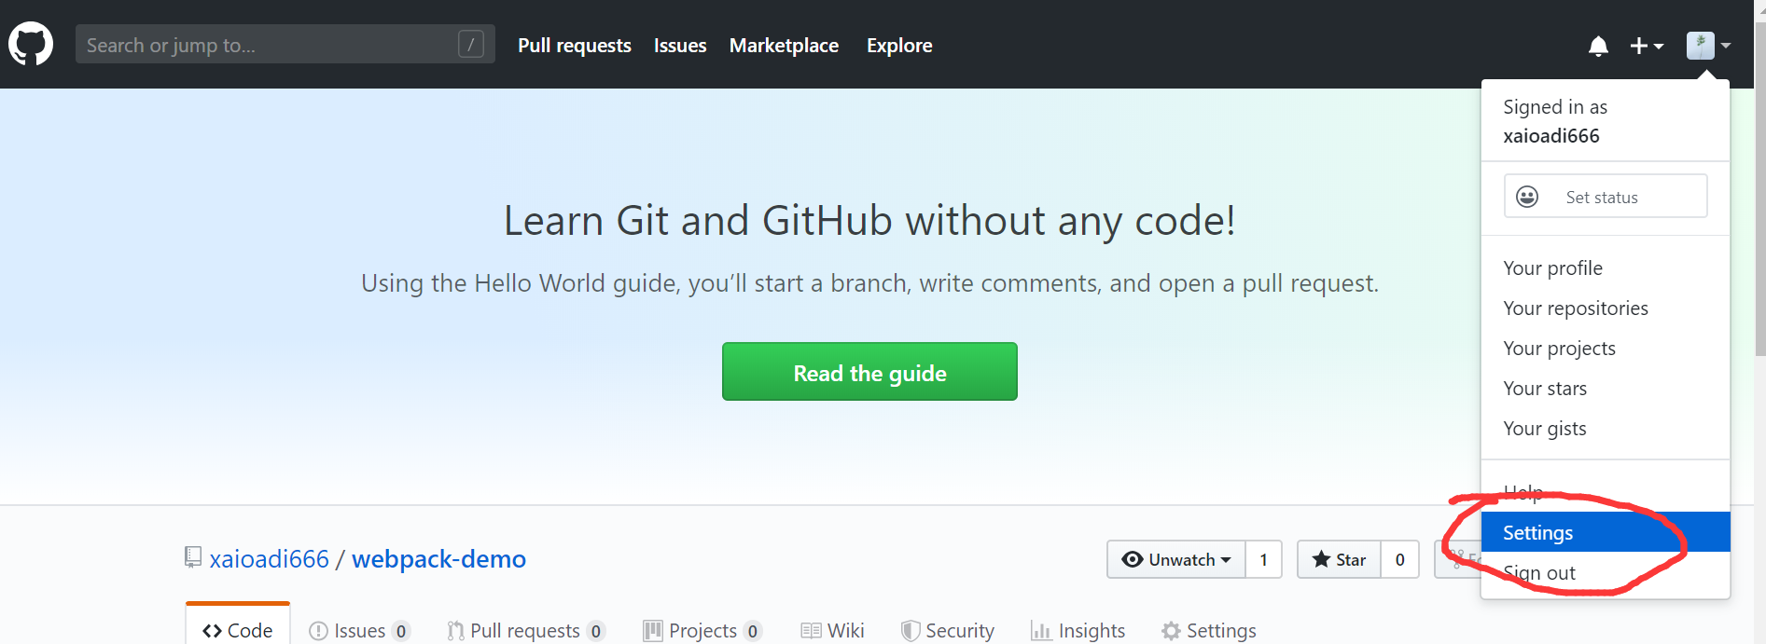
Task: Click the repository book icon beside xaioadi666
Action: pyautogui.click(x=193, y=557)
